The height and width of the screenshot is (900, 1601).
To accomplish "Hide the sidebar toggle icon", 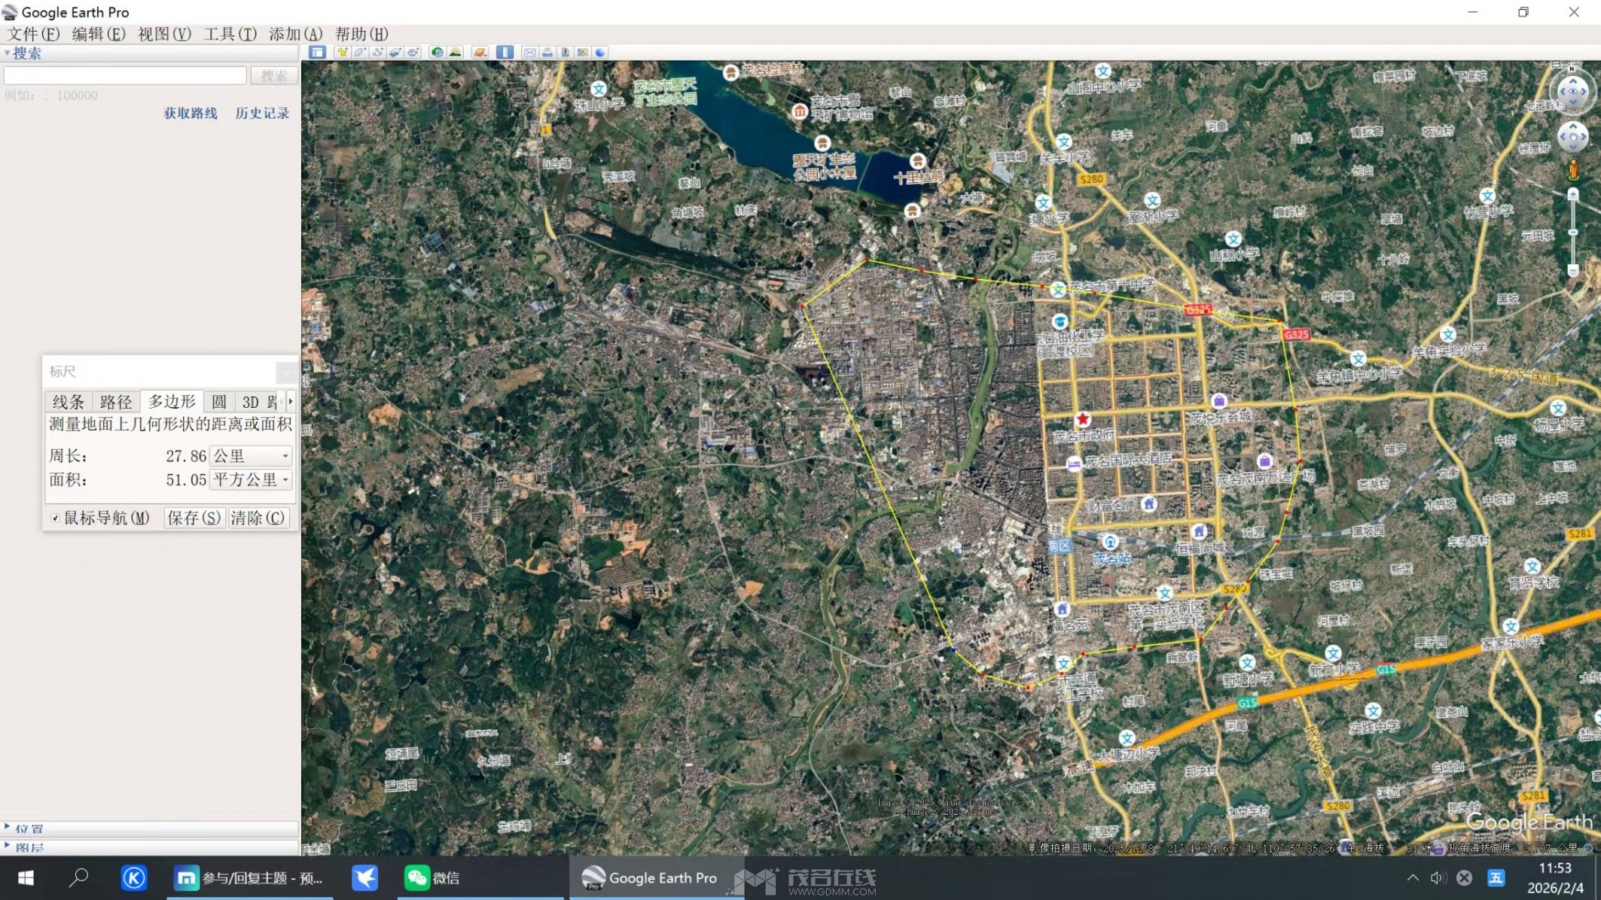I will 317,52.
